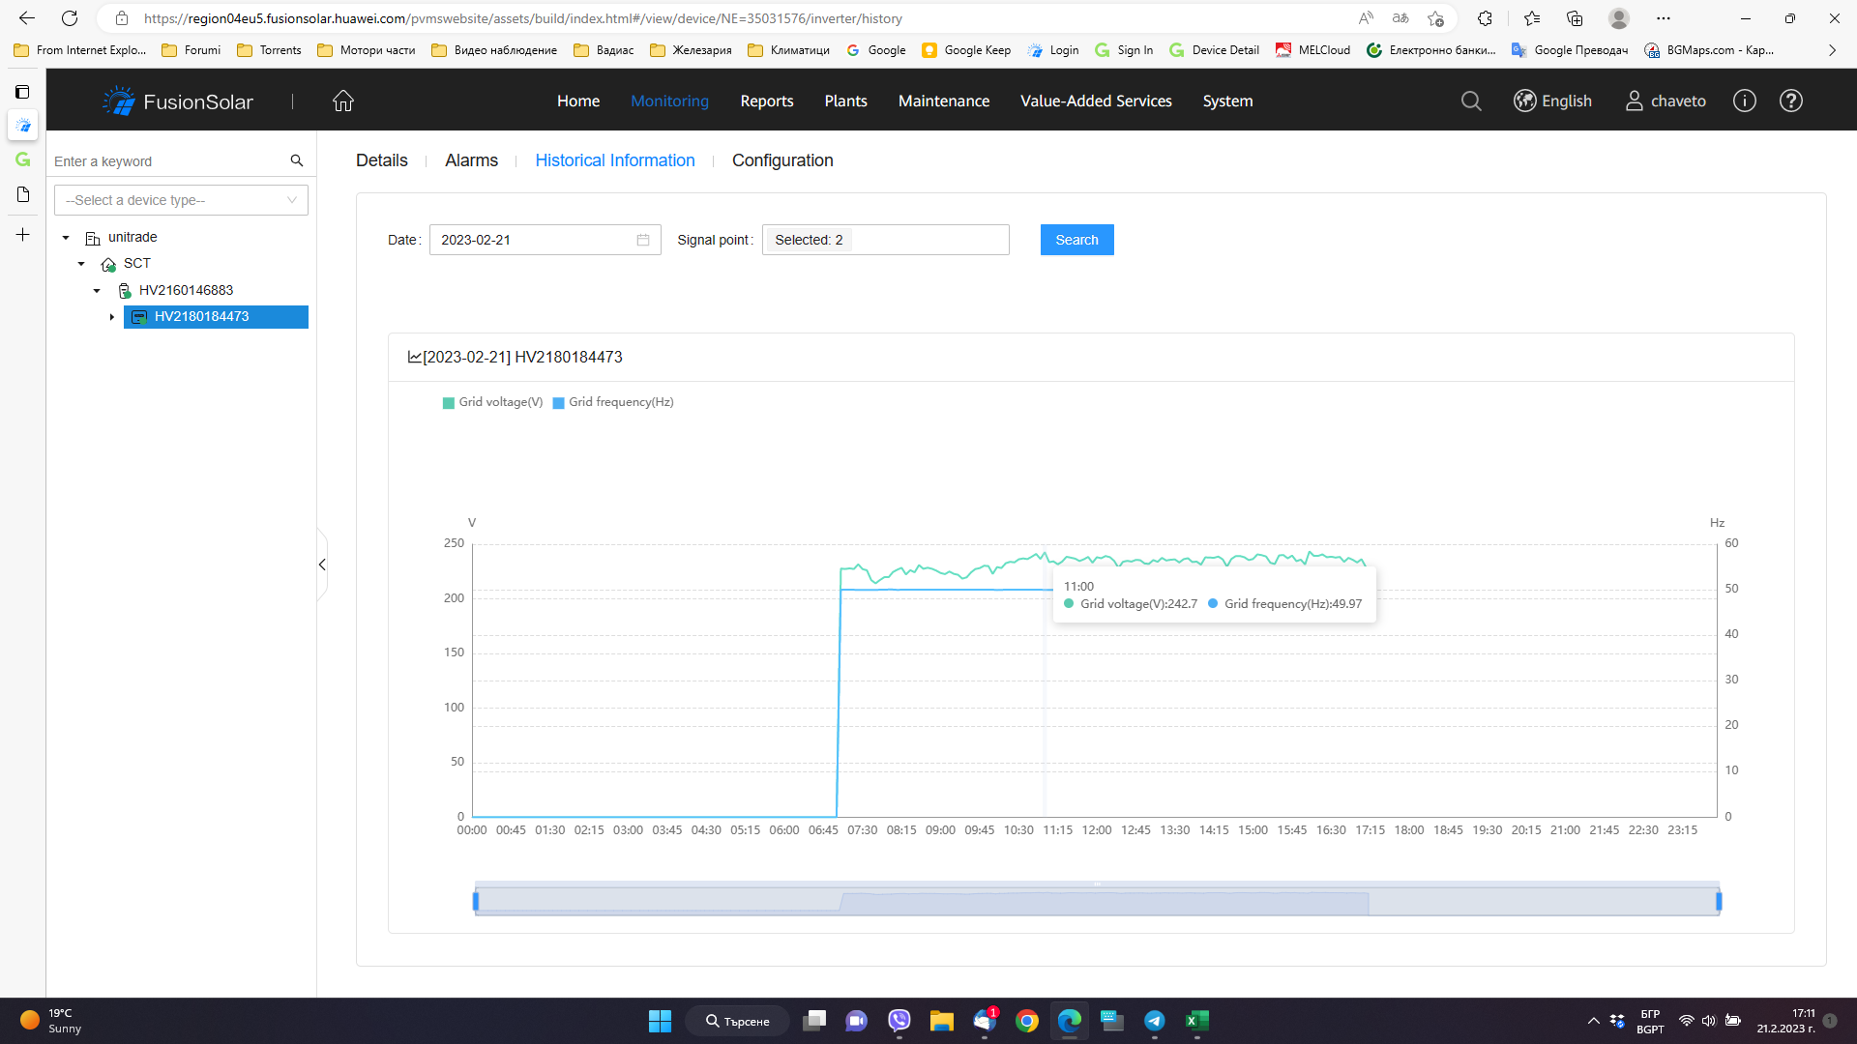Image resolution: width=1857 pixels, height=1044 pixels.
Task: Click the Signal point selection field
Action: click(885, 240)
